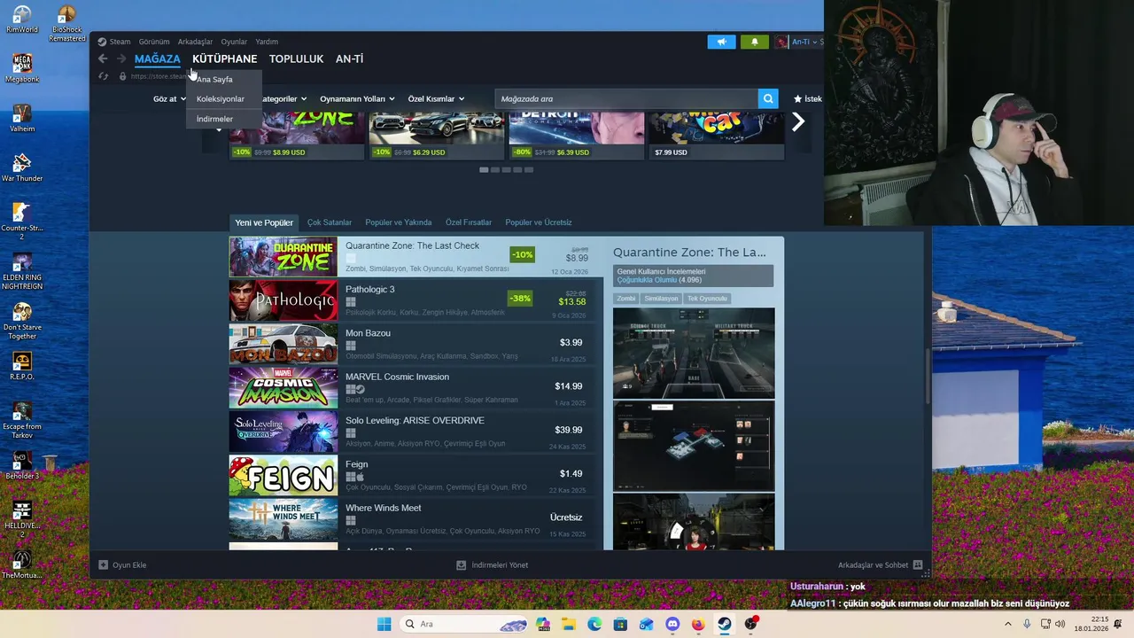Click inside the Mağazada ara search field

click(x=626, y=99)
